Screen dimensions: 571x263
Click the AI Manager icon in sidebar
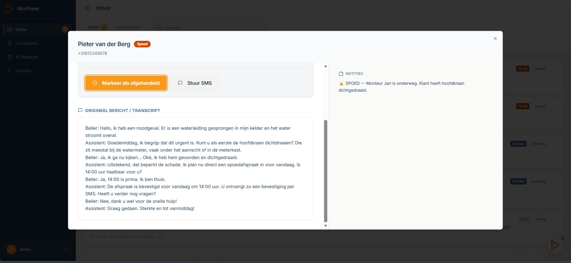pos(10,57)
